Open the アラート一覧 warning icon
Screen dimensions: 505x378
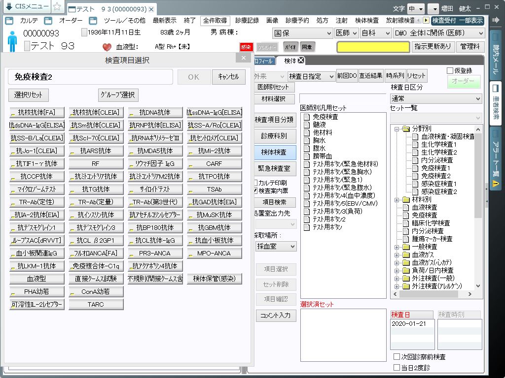[496, 183]
